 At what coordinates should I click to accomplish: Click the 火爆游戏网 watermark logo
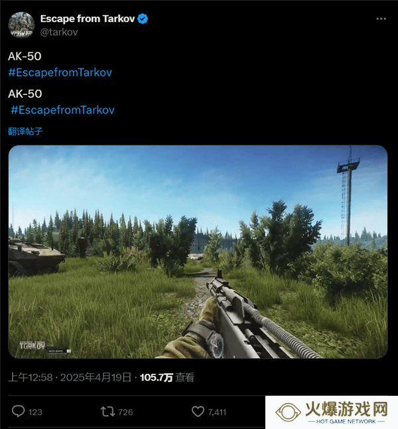click(332, 412)
